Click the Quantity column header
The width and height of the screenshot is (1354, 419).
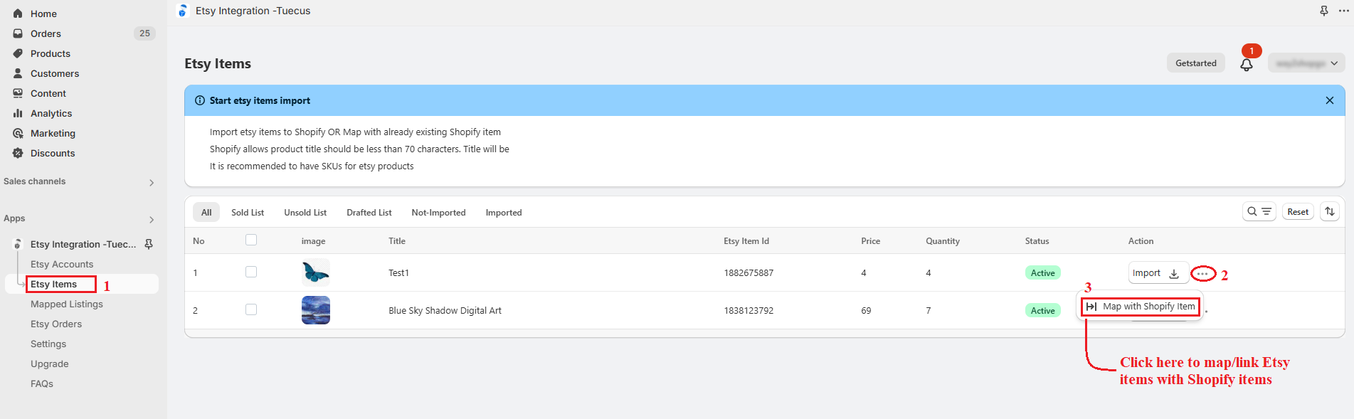tap(943, 241)
